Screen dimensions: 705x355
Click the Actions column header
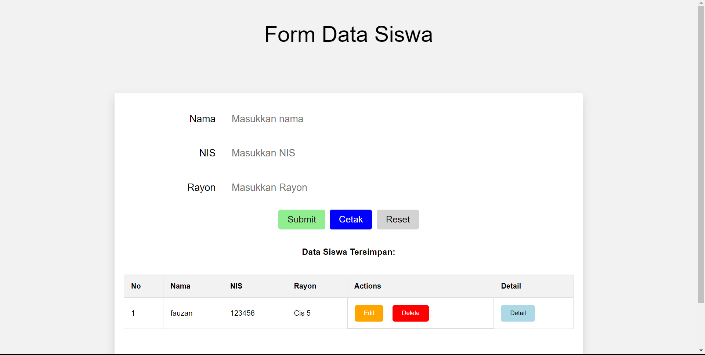tap(367, 286)
